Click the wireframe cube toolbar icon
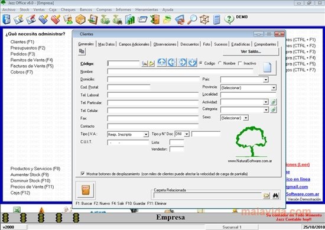 (204, 20)
